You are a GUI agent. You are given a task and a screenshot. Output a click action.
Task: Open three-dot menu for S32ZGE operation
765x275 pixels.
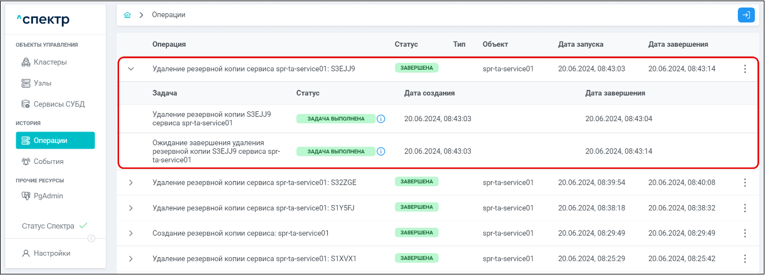(x=745, y=183)
